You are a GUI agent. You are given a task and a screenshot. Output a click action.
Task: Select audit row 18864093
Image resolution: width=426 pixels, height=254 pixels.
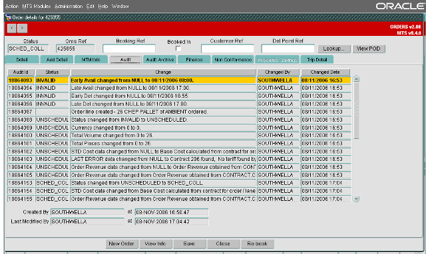click(x=179, y=80)
